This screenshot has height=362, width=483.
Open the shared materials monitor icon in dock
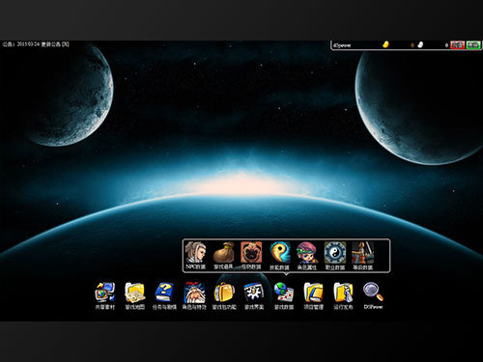pyautogui.click(x=105, y=292)
